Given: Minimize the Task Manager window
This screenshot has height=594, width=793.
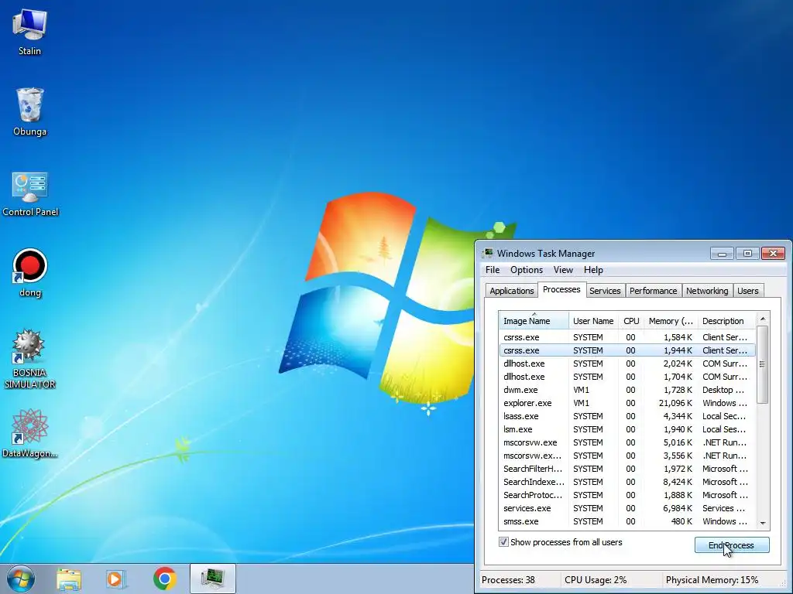Looking at the screenshot, I should (722, 253).
